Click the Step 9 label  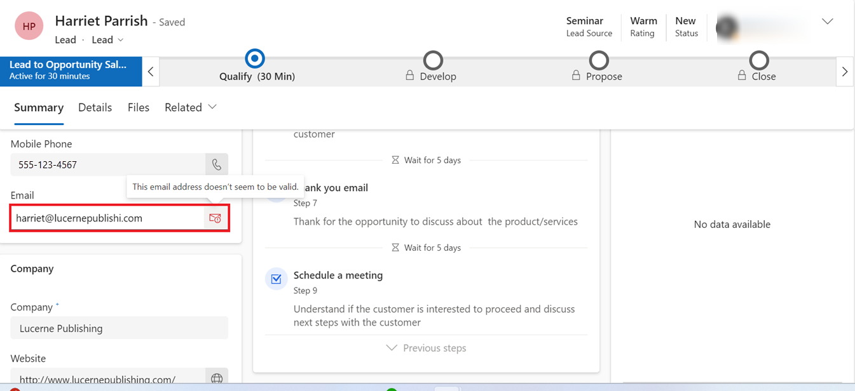(x=305, y=291)
